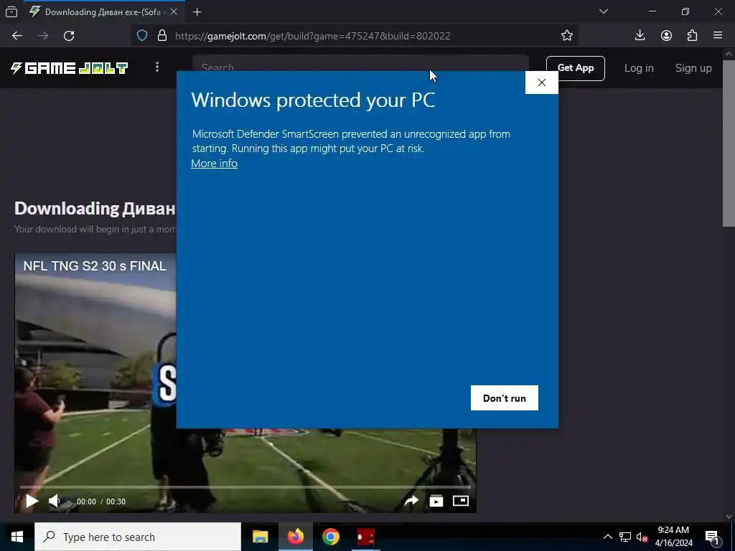Mute the video volume icon

coord(55,501)
